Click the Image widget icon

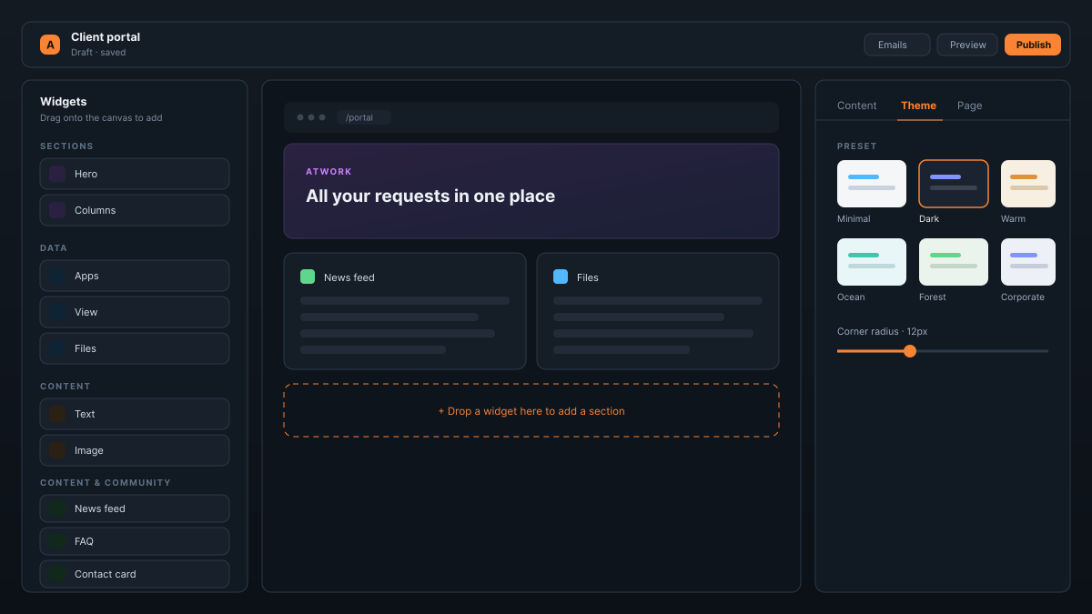[57, 450]
